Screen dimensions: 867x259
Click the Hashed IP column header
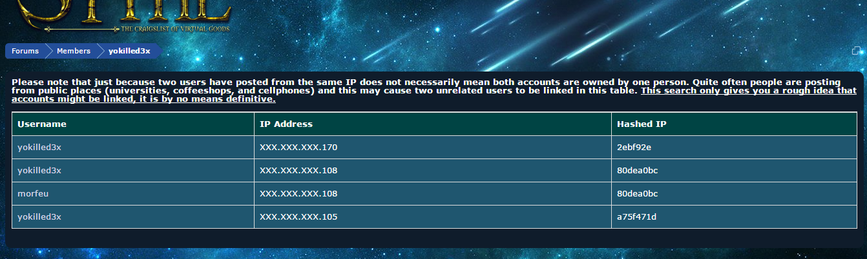point(642,124)
